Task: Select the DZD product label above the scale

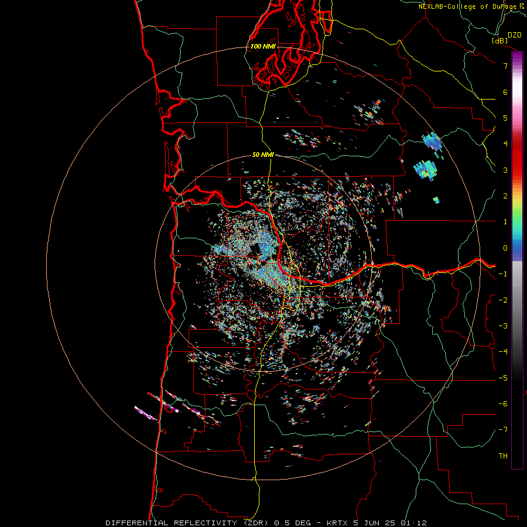Action: click(515, 35)
